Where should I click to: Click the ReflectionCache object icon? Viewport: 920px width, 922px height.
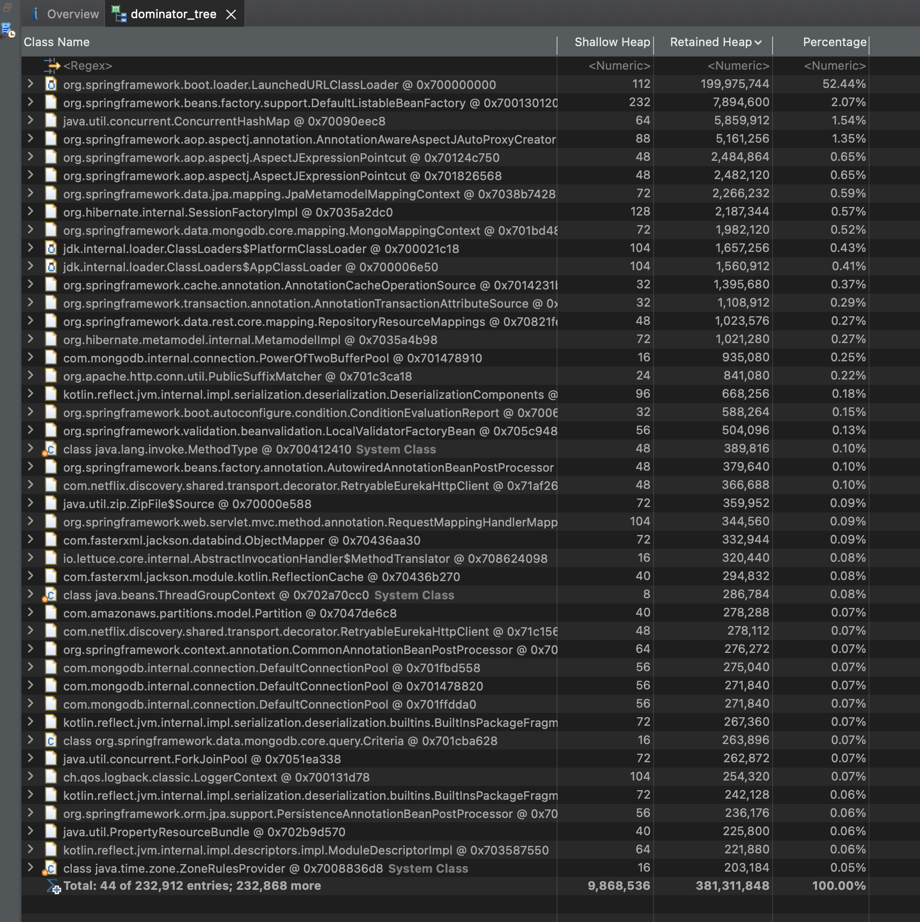(x=51, y=576)
